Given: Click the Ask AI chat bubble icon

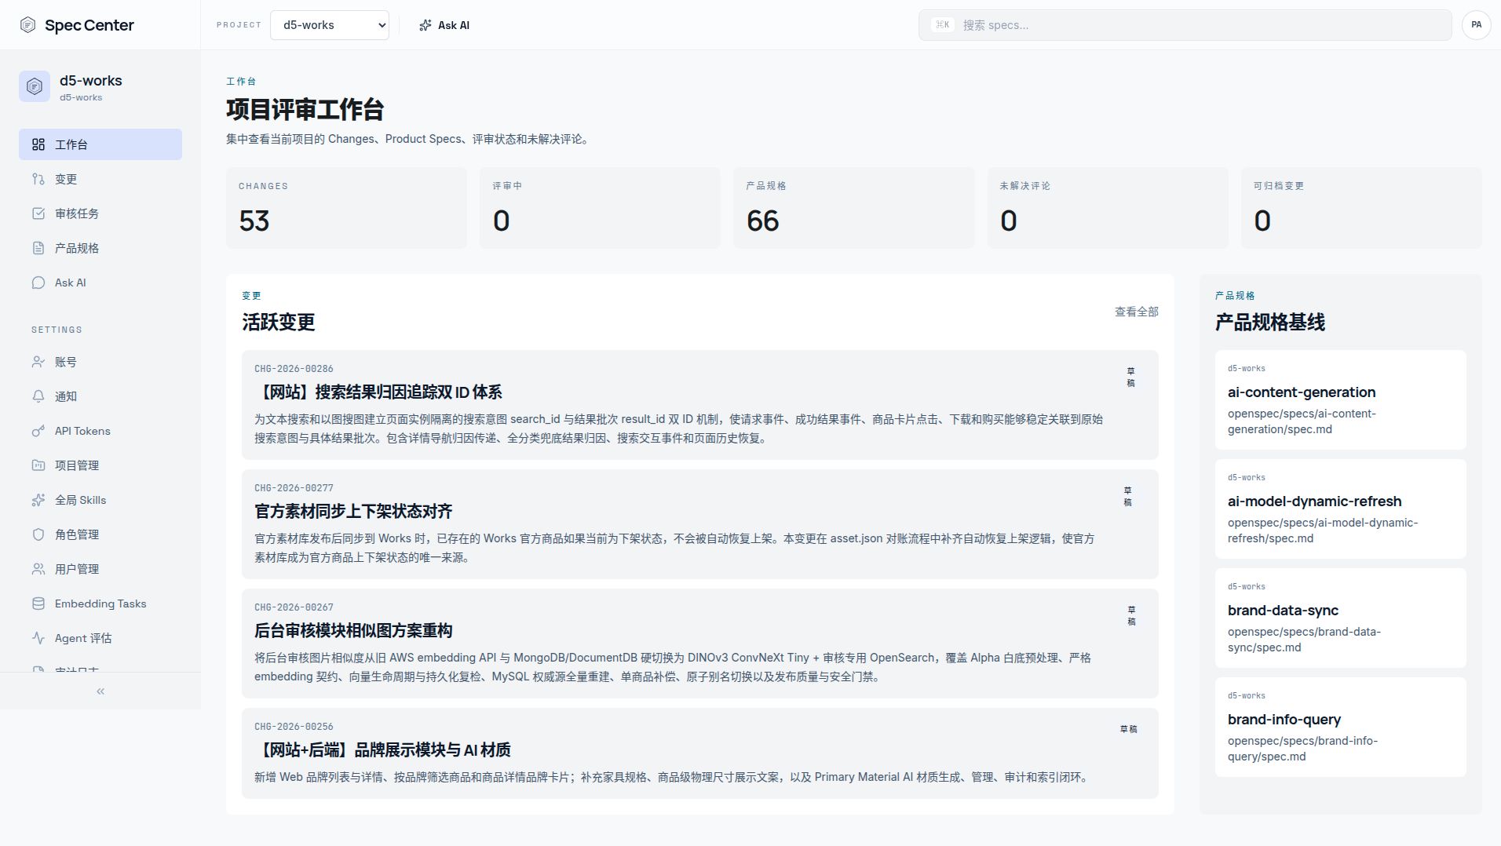Looking at the screenshot, I should 38,283.
